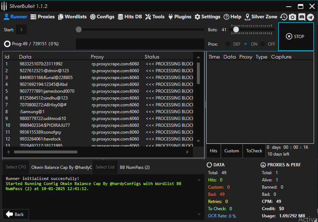The image size is (318, 222).
Task: Switch to the Wordlists tab
Action: pyautogui.click(x=73, y=17)
